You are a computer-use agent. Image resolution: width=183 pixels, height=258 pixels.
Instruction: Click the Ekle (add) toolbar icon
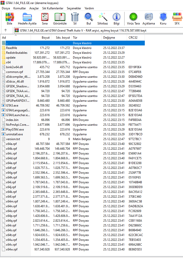point(10,17)
